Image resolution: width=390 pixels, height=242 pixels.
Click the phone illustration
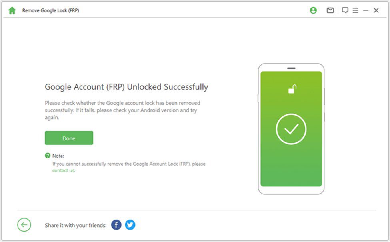tap(291, 127)
